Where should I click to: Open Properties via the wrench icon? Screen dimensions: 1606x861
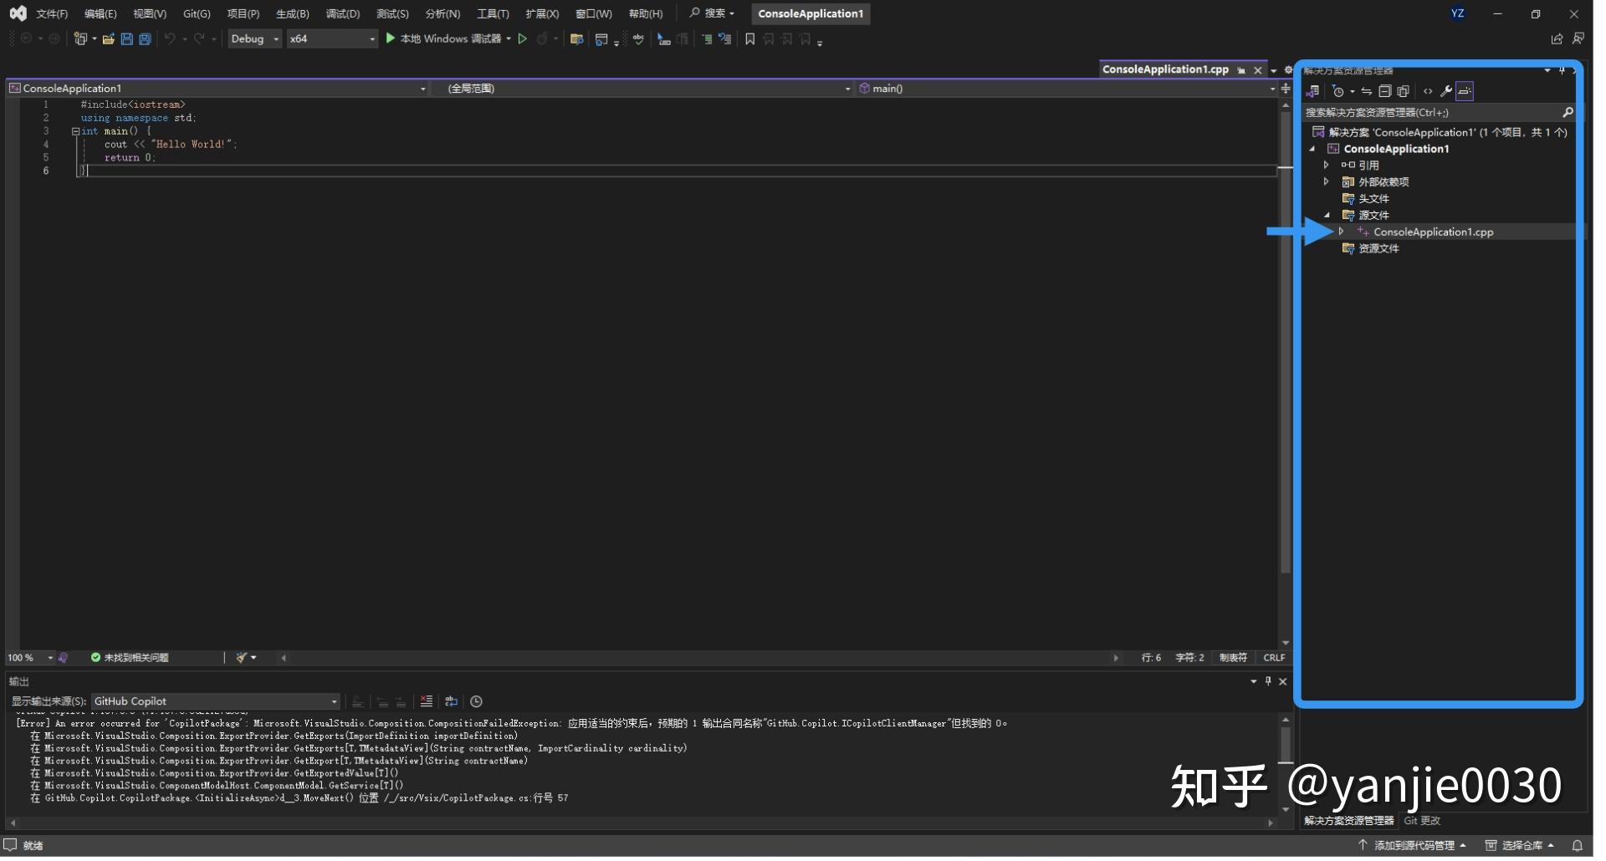[x=1445, y=91]
